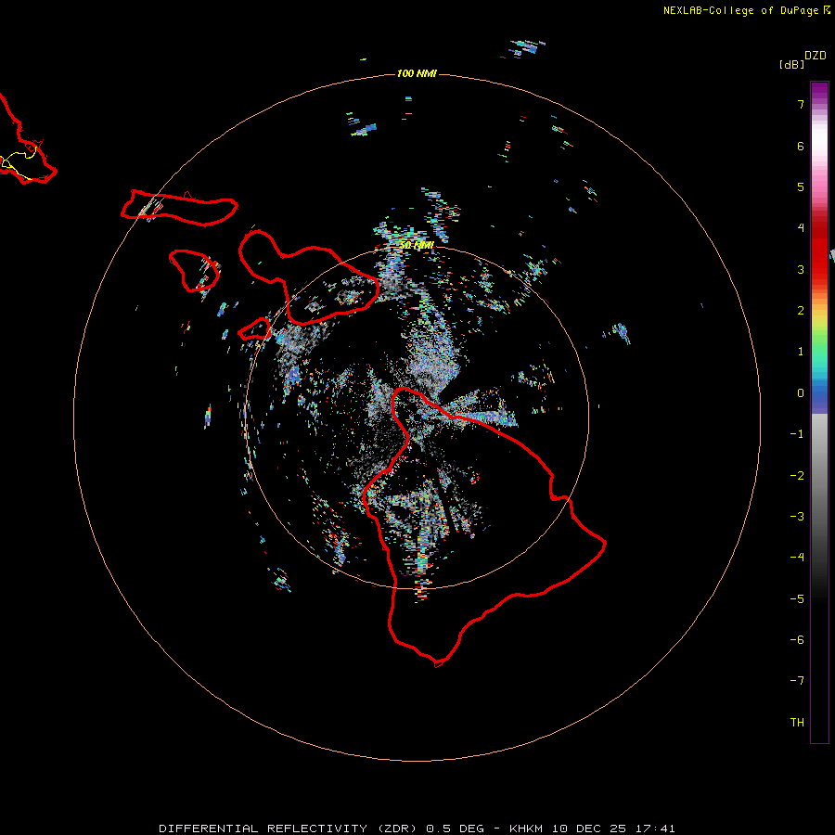Select the "5" value on the color scale
The image size is (835, 835).
click(x=801, y=186)
